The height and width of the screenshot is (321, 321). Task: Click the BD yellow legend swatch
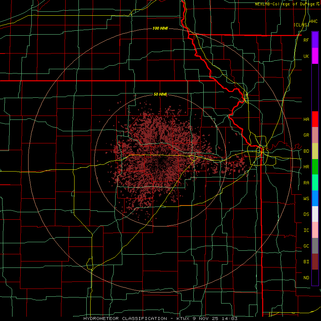pyautogui.click(x=315, y=151)
